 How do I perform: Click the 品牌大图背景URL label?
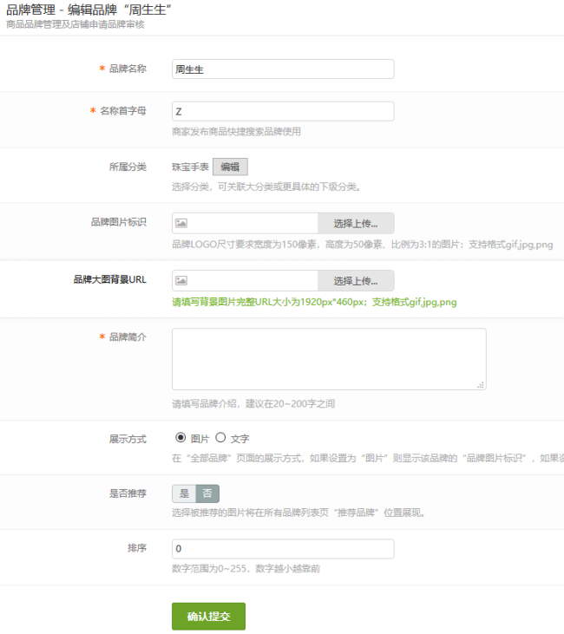click(109, 280)
